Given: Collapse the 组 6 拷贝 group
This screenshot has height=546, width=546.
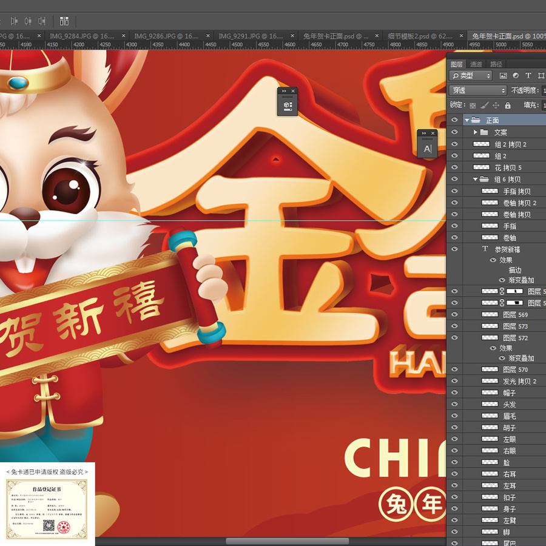Looking at the screenshot, I should (x=475, y=180).
